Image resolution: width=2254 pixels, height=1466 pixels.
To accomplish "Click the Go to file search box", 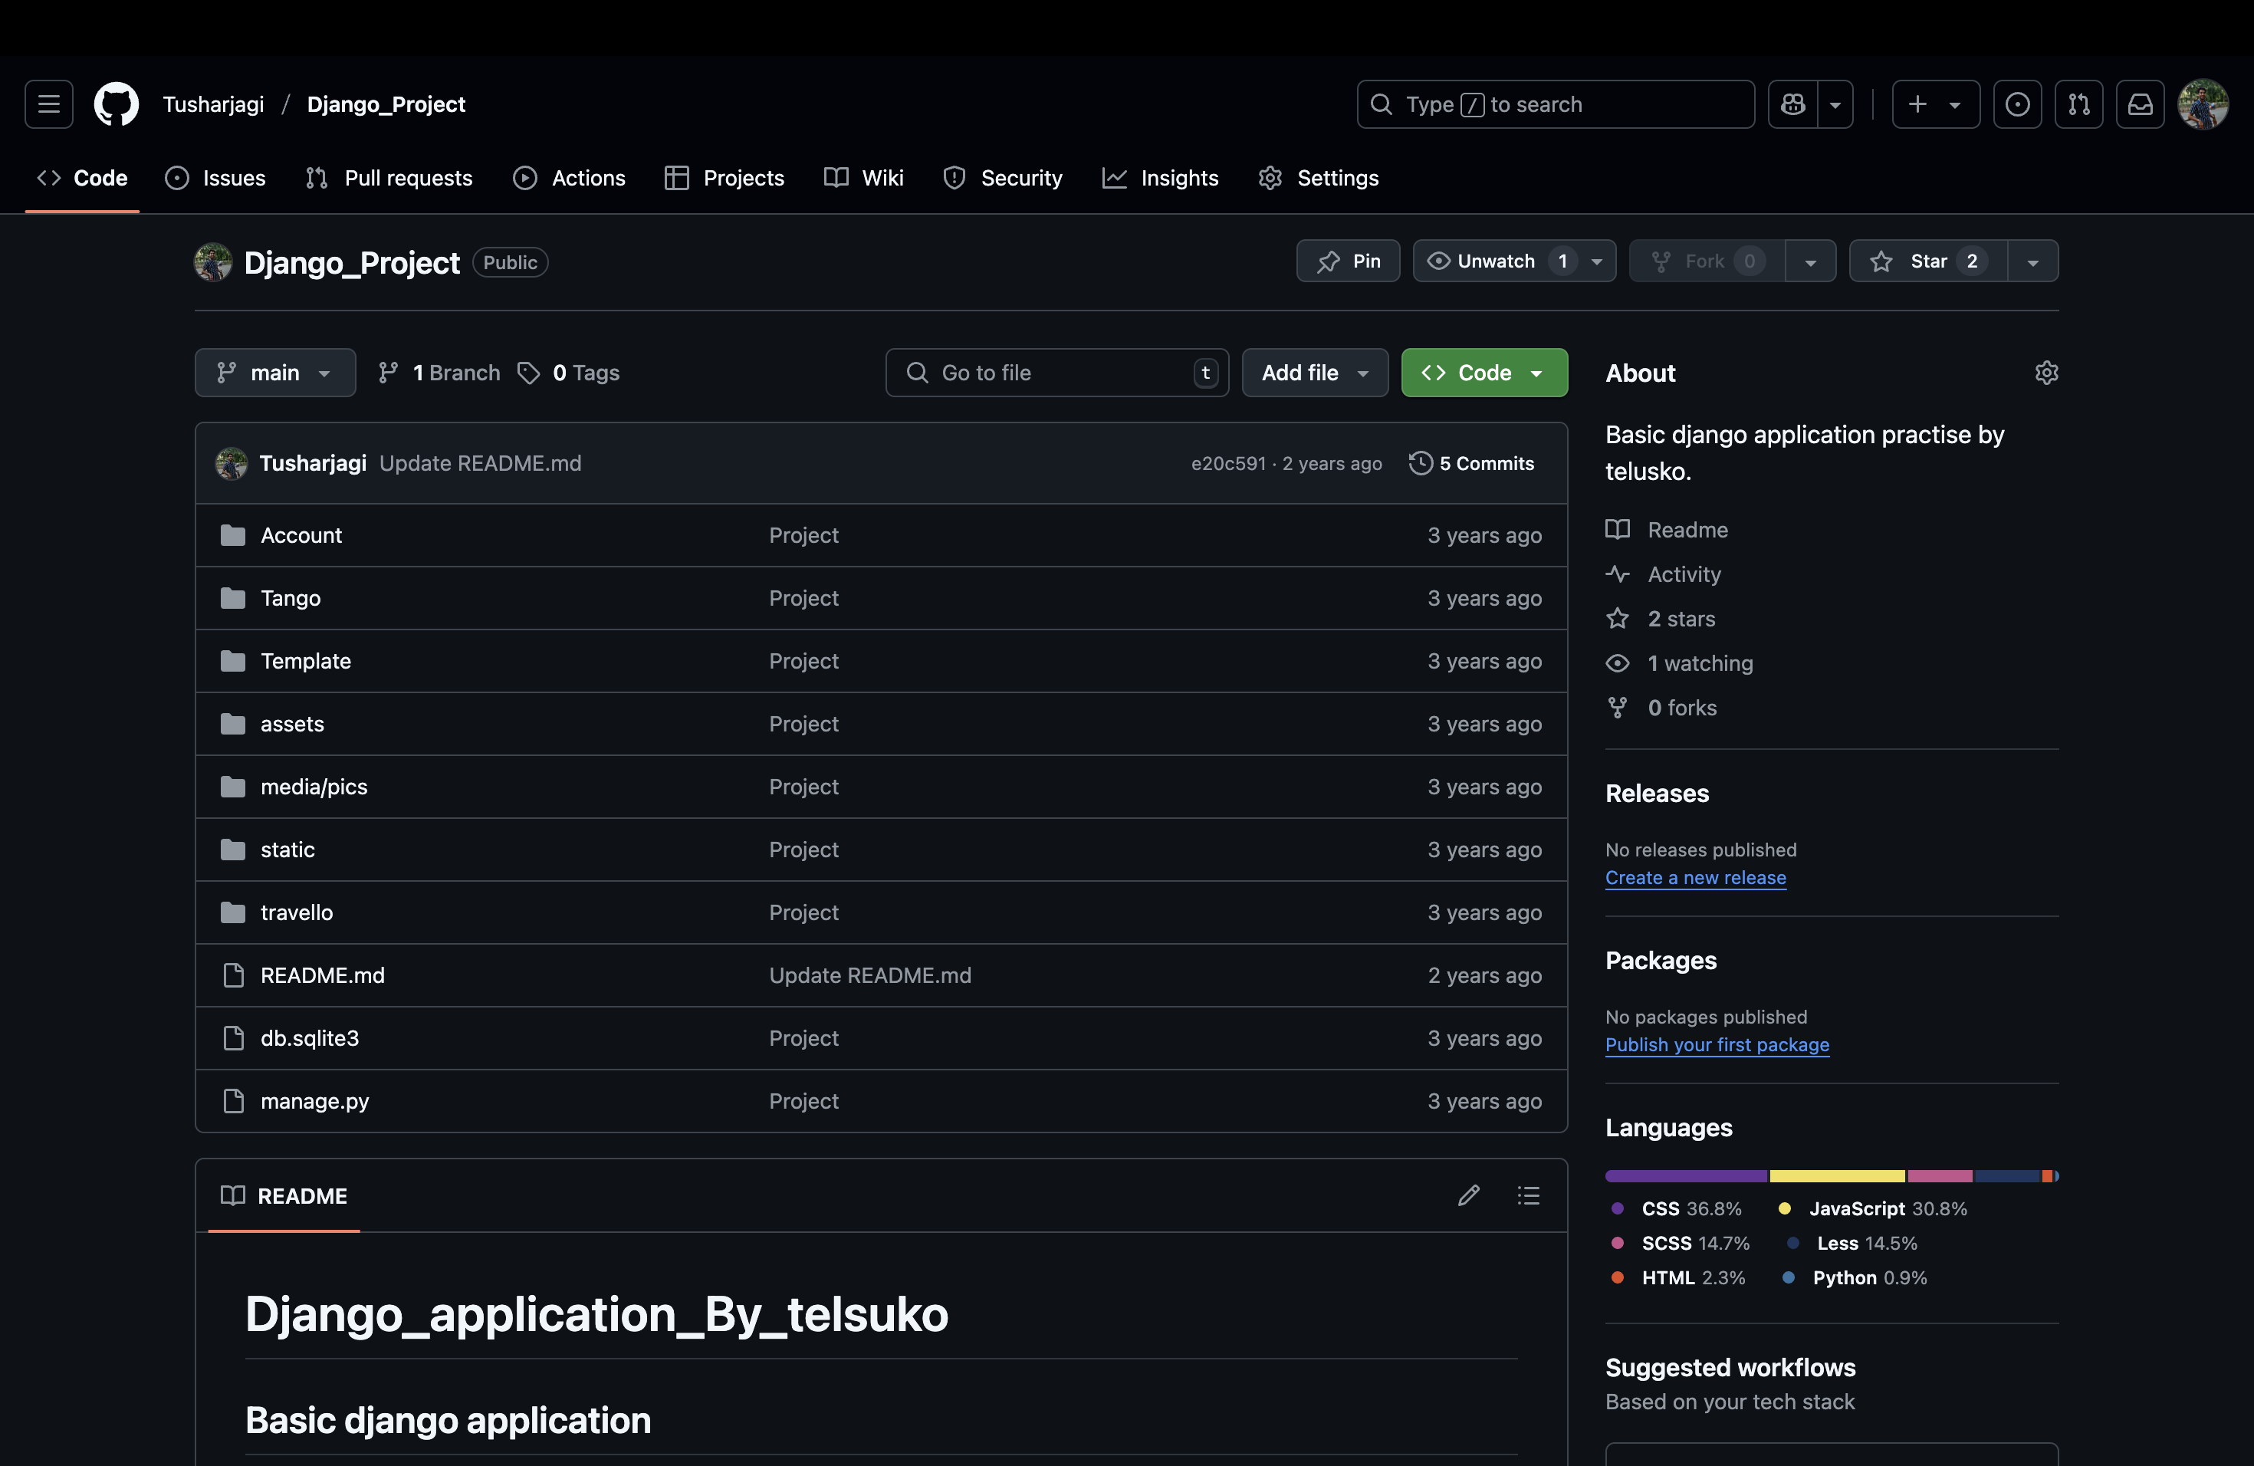I will pyautogui.click(x=1057, y=373).
